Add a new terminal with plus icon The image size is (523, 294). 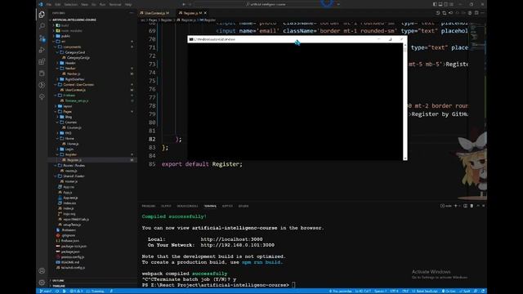coord(456,206)
